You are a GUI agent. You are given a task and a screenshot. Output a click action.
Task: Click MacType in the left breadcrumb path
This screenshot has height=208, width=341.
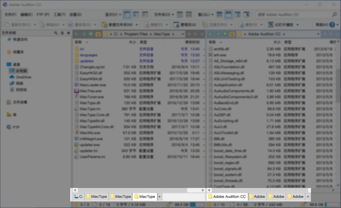pos(162,34)
